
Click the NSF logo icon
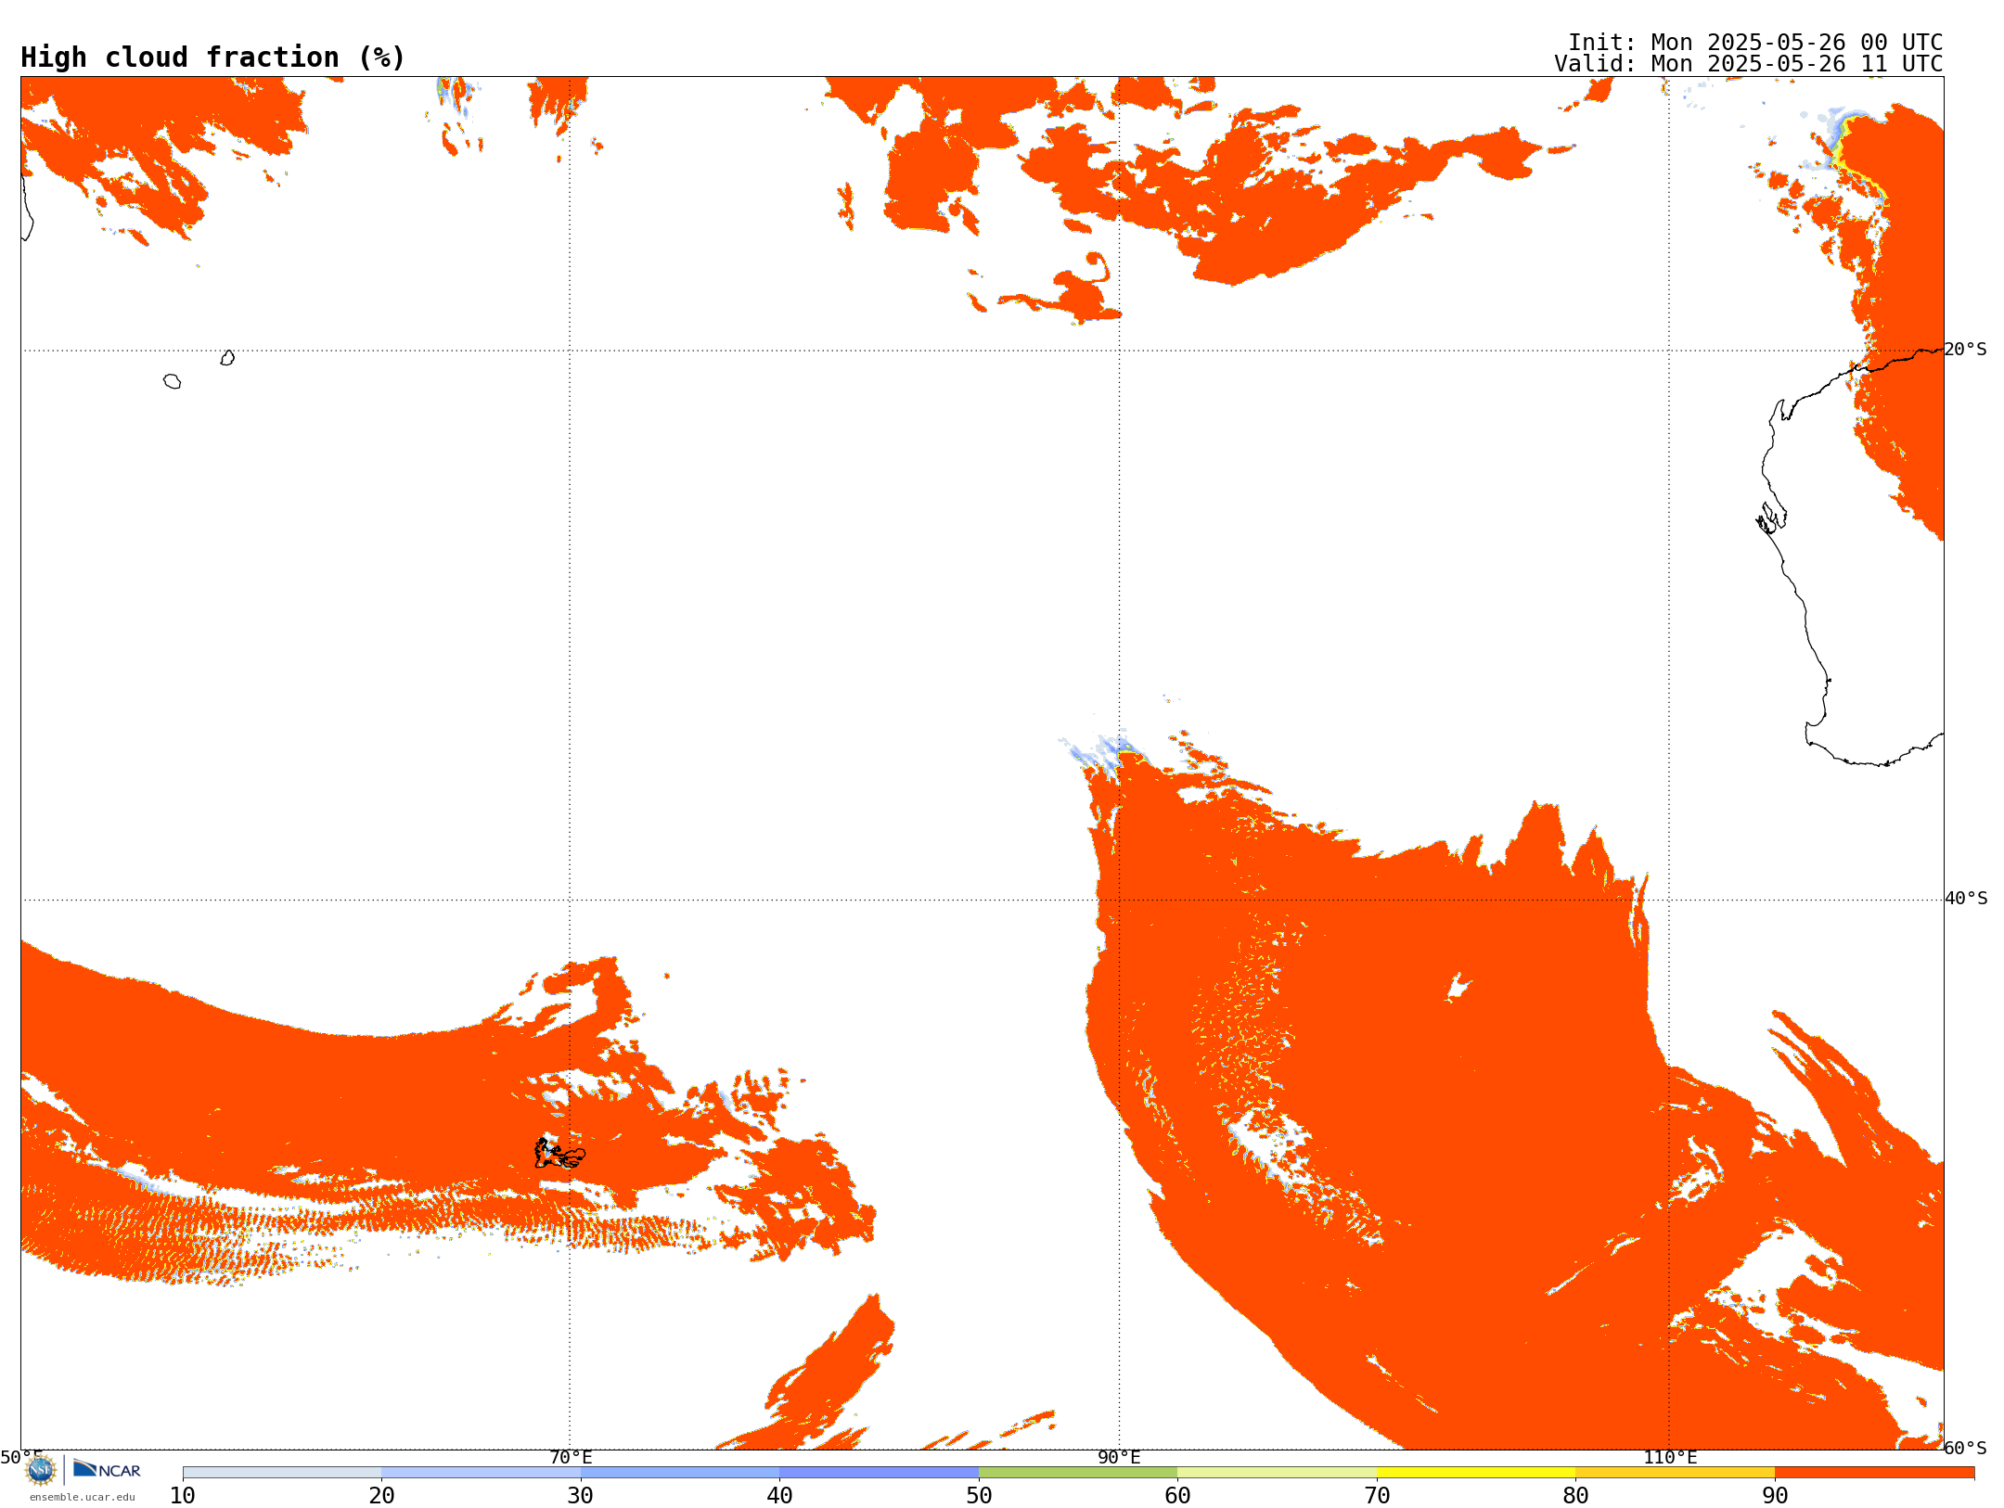[41, 1470]
